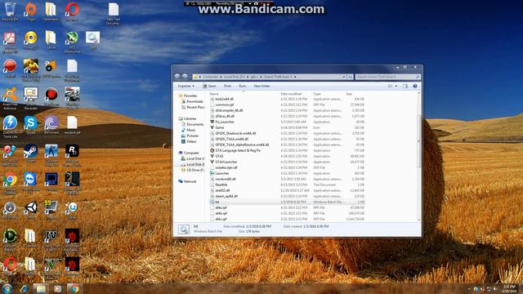Toggle the Explorer preview pane button
Viewport: 523px width, 294px height.
pyautogui.click(x=405, y=86)
